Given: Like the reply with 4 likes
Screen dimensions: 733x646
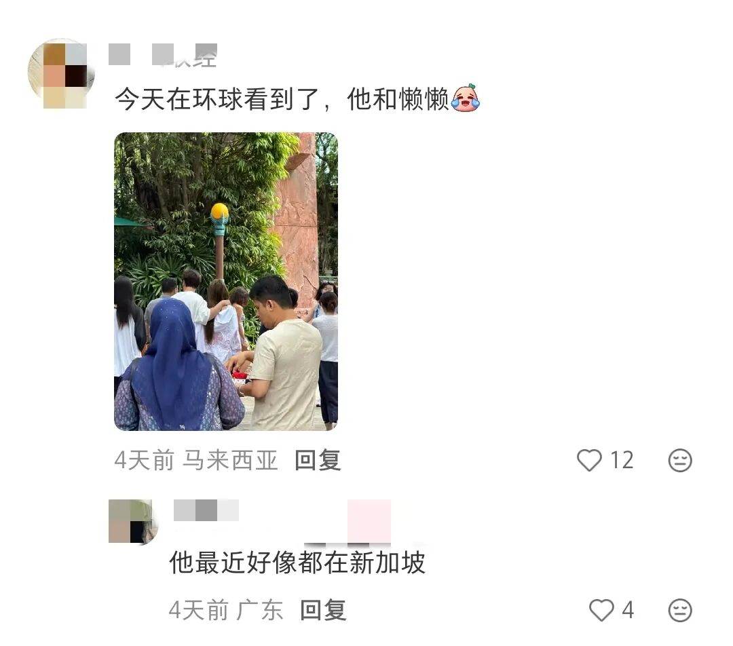Looking at the screenshot, I should [601, 610].
